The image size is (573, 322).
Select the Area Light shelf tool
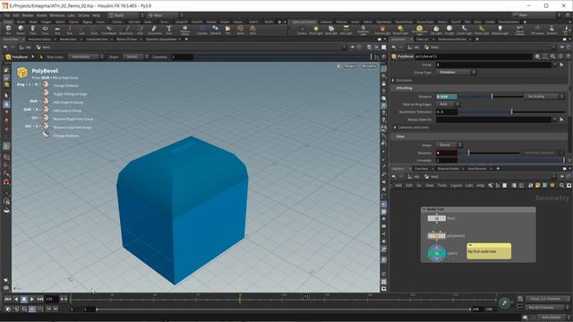(346, 30)
